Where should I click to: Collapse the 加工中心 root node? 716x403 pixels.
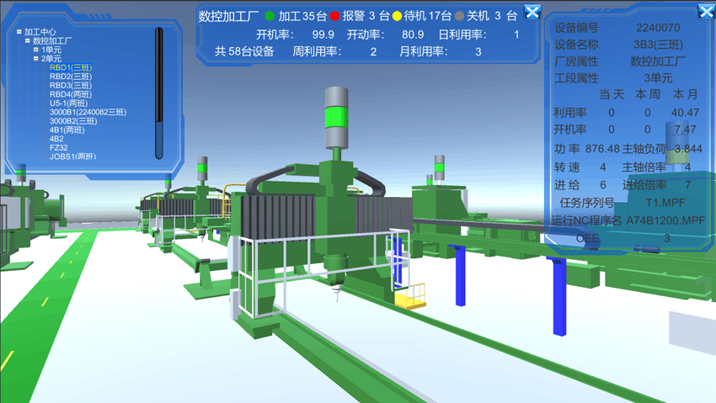click(x=19, y=32)
